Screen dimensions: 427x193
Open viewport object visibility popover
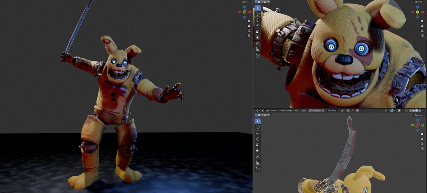(x=386, y=111)
